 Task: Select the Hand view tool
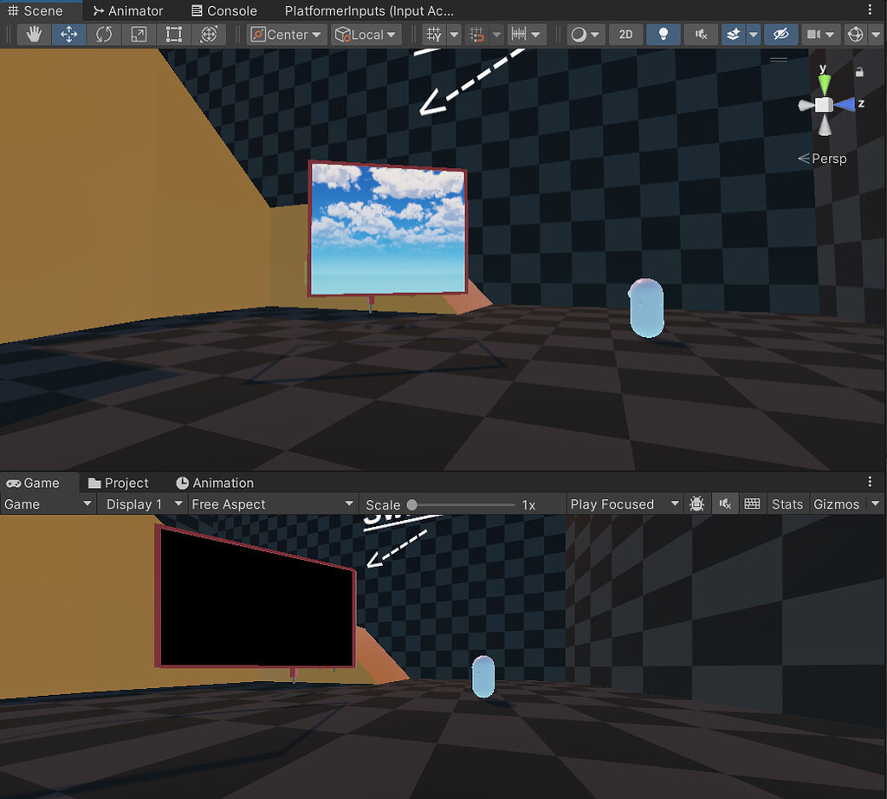coord(33,34)
